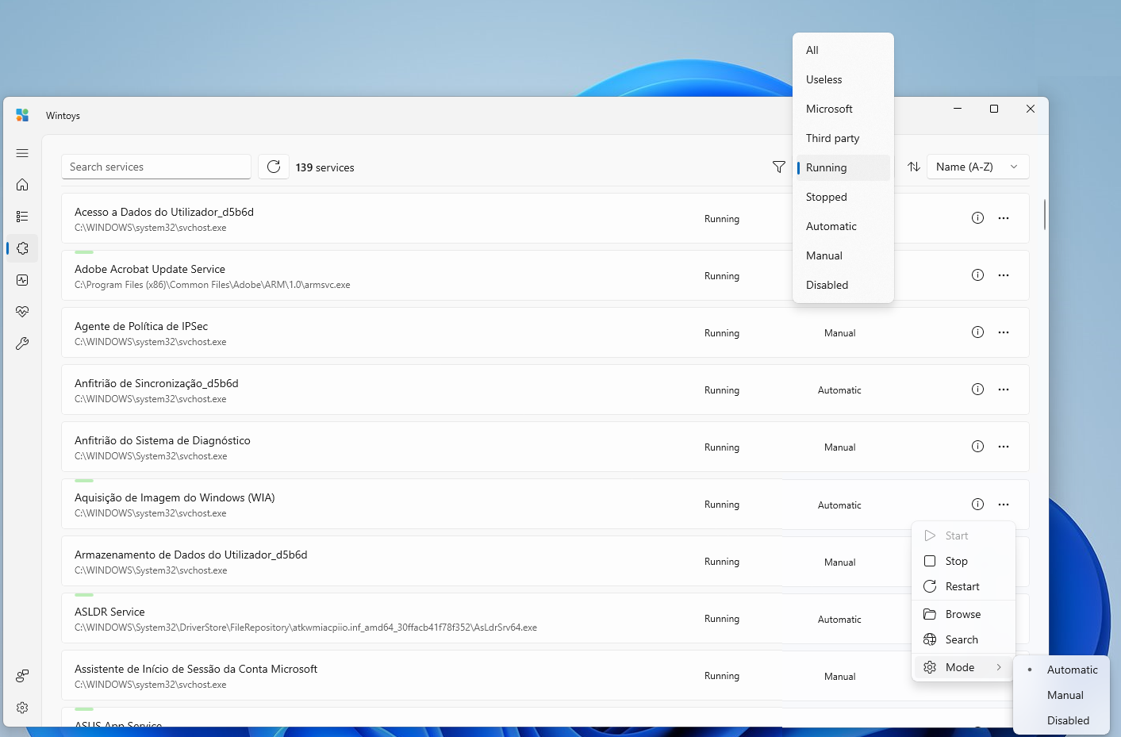Show info for Acesso a Dados do Utilizador
This screenshot has width=1121, height=737.
coord(977,218)
